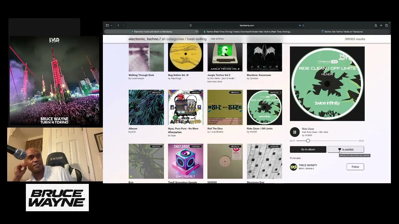Click the 399303 results count
The width and height of the screenshot is (399, 224).
355,39
